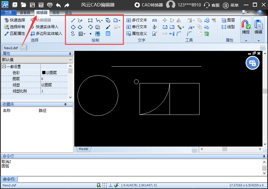This screenshot has width=268, height=189.
Task: Select the Model layout tab
Action: click(x=84, y=149)
